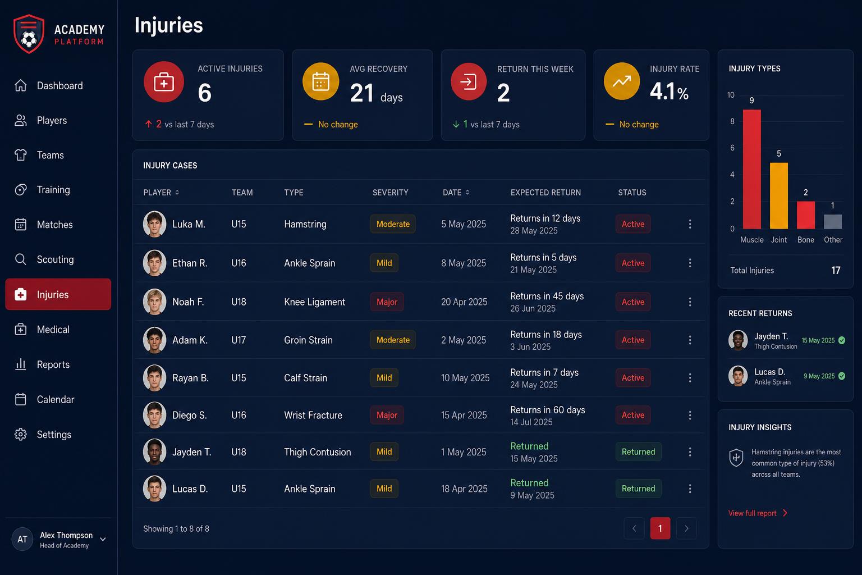The image size is (862, 575).
Task: Click the Return This Week arrow icon
Action: (469, 81)
